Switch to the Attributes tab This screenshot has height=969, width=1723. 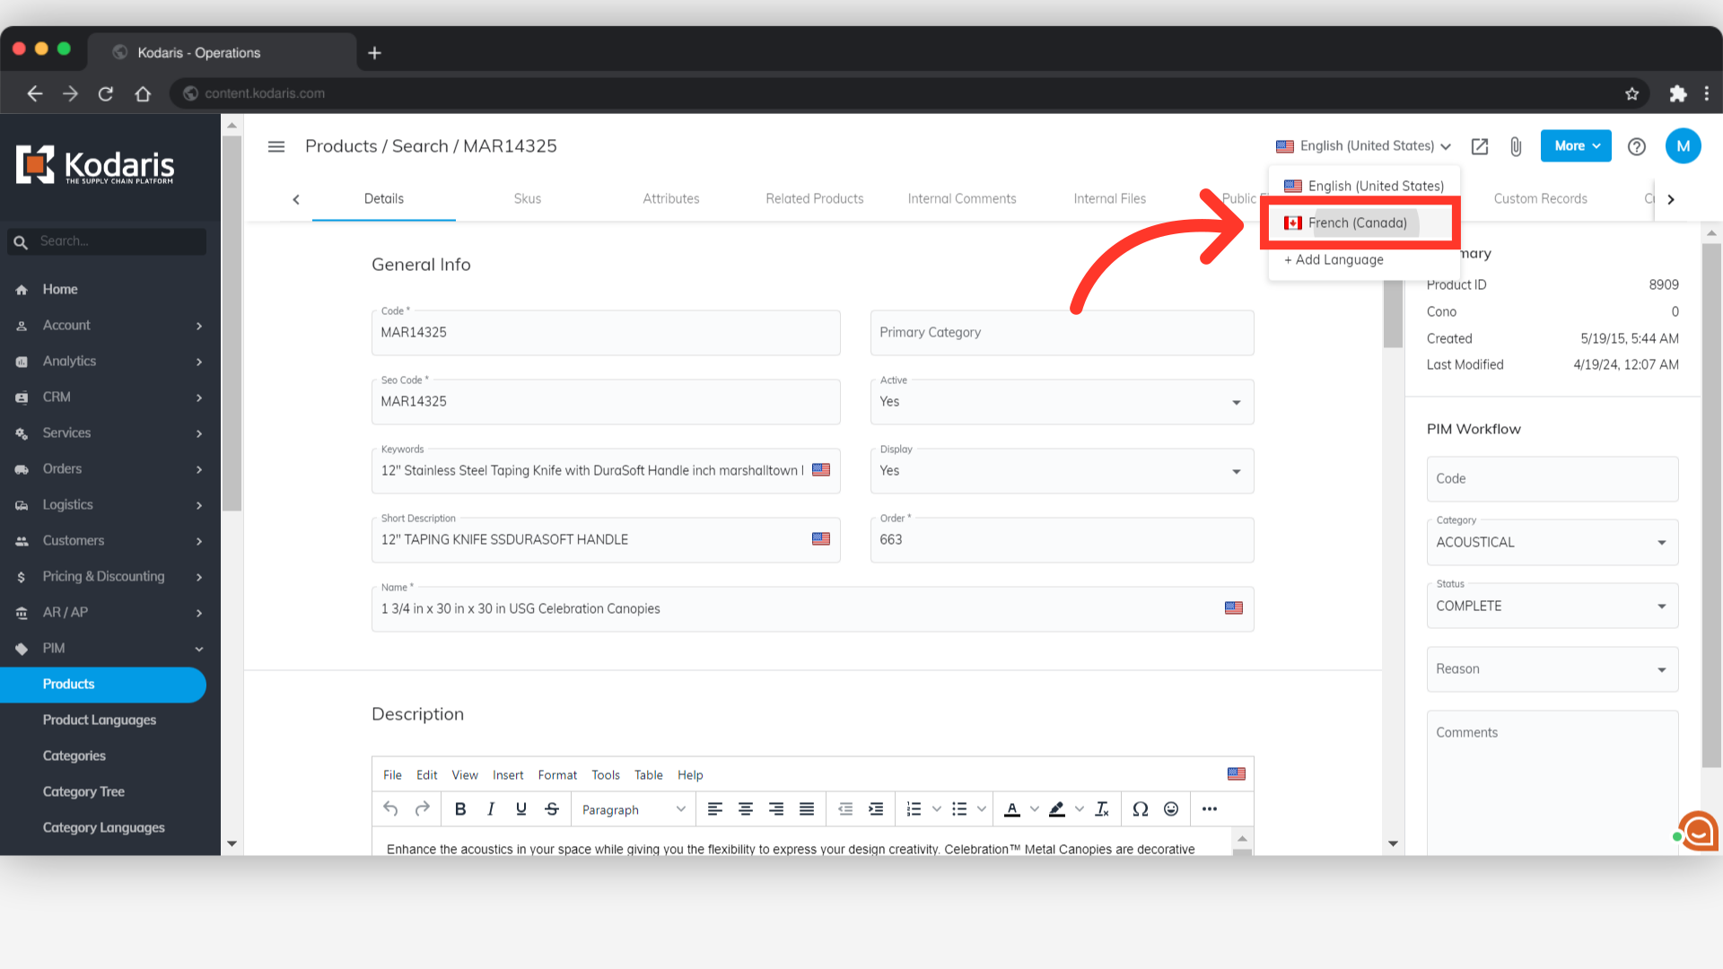point(670,199)
